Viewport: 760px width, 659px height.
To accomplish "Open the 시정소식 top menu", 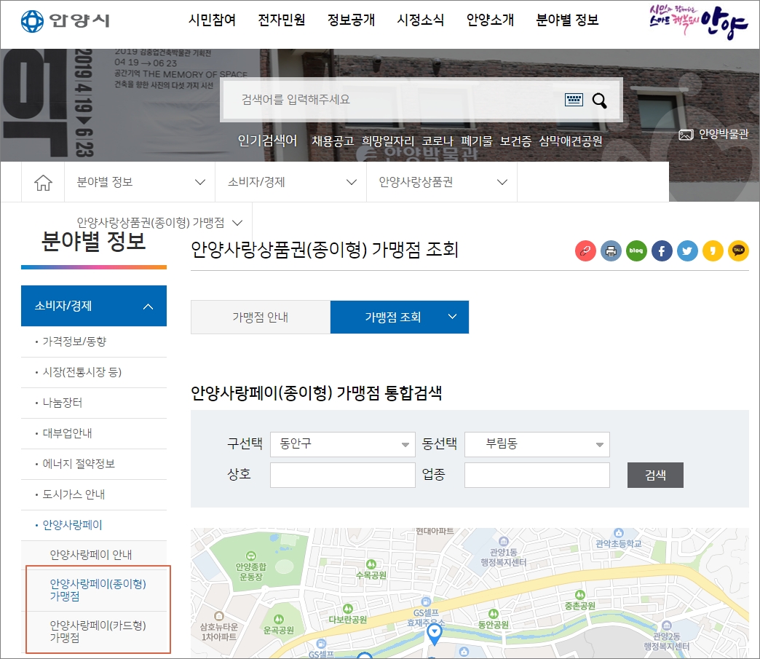I will click(421, 20).
